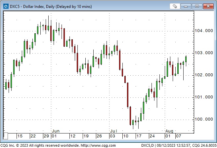
Task: Click the CQG chart icon in title bar
Action: (6, 6)
